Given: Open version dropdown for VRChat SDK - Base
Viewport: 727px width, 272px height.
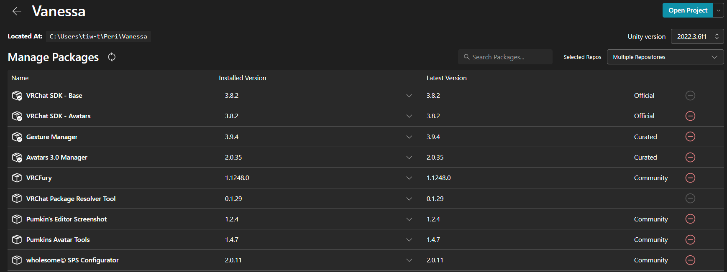Looking at the screenshot, I should [409, 96].
